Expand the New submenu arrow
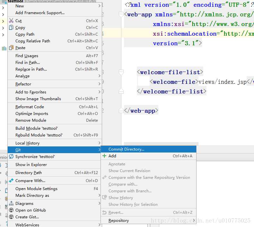The height and width of the screenshot is (227, 254). tap(99, 6)
